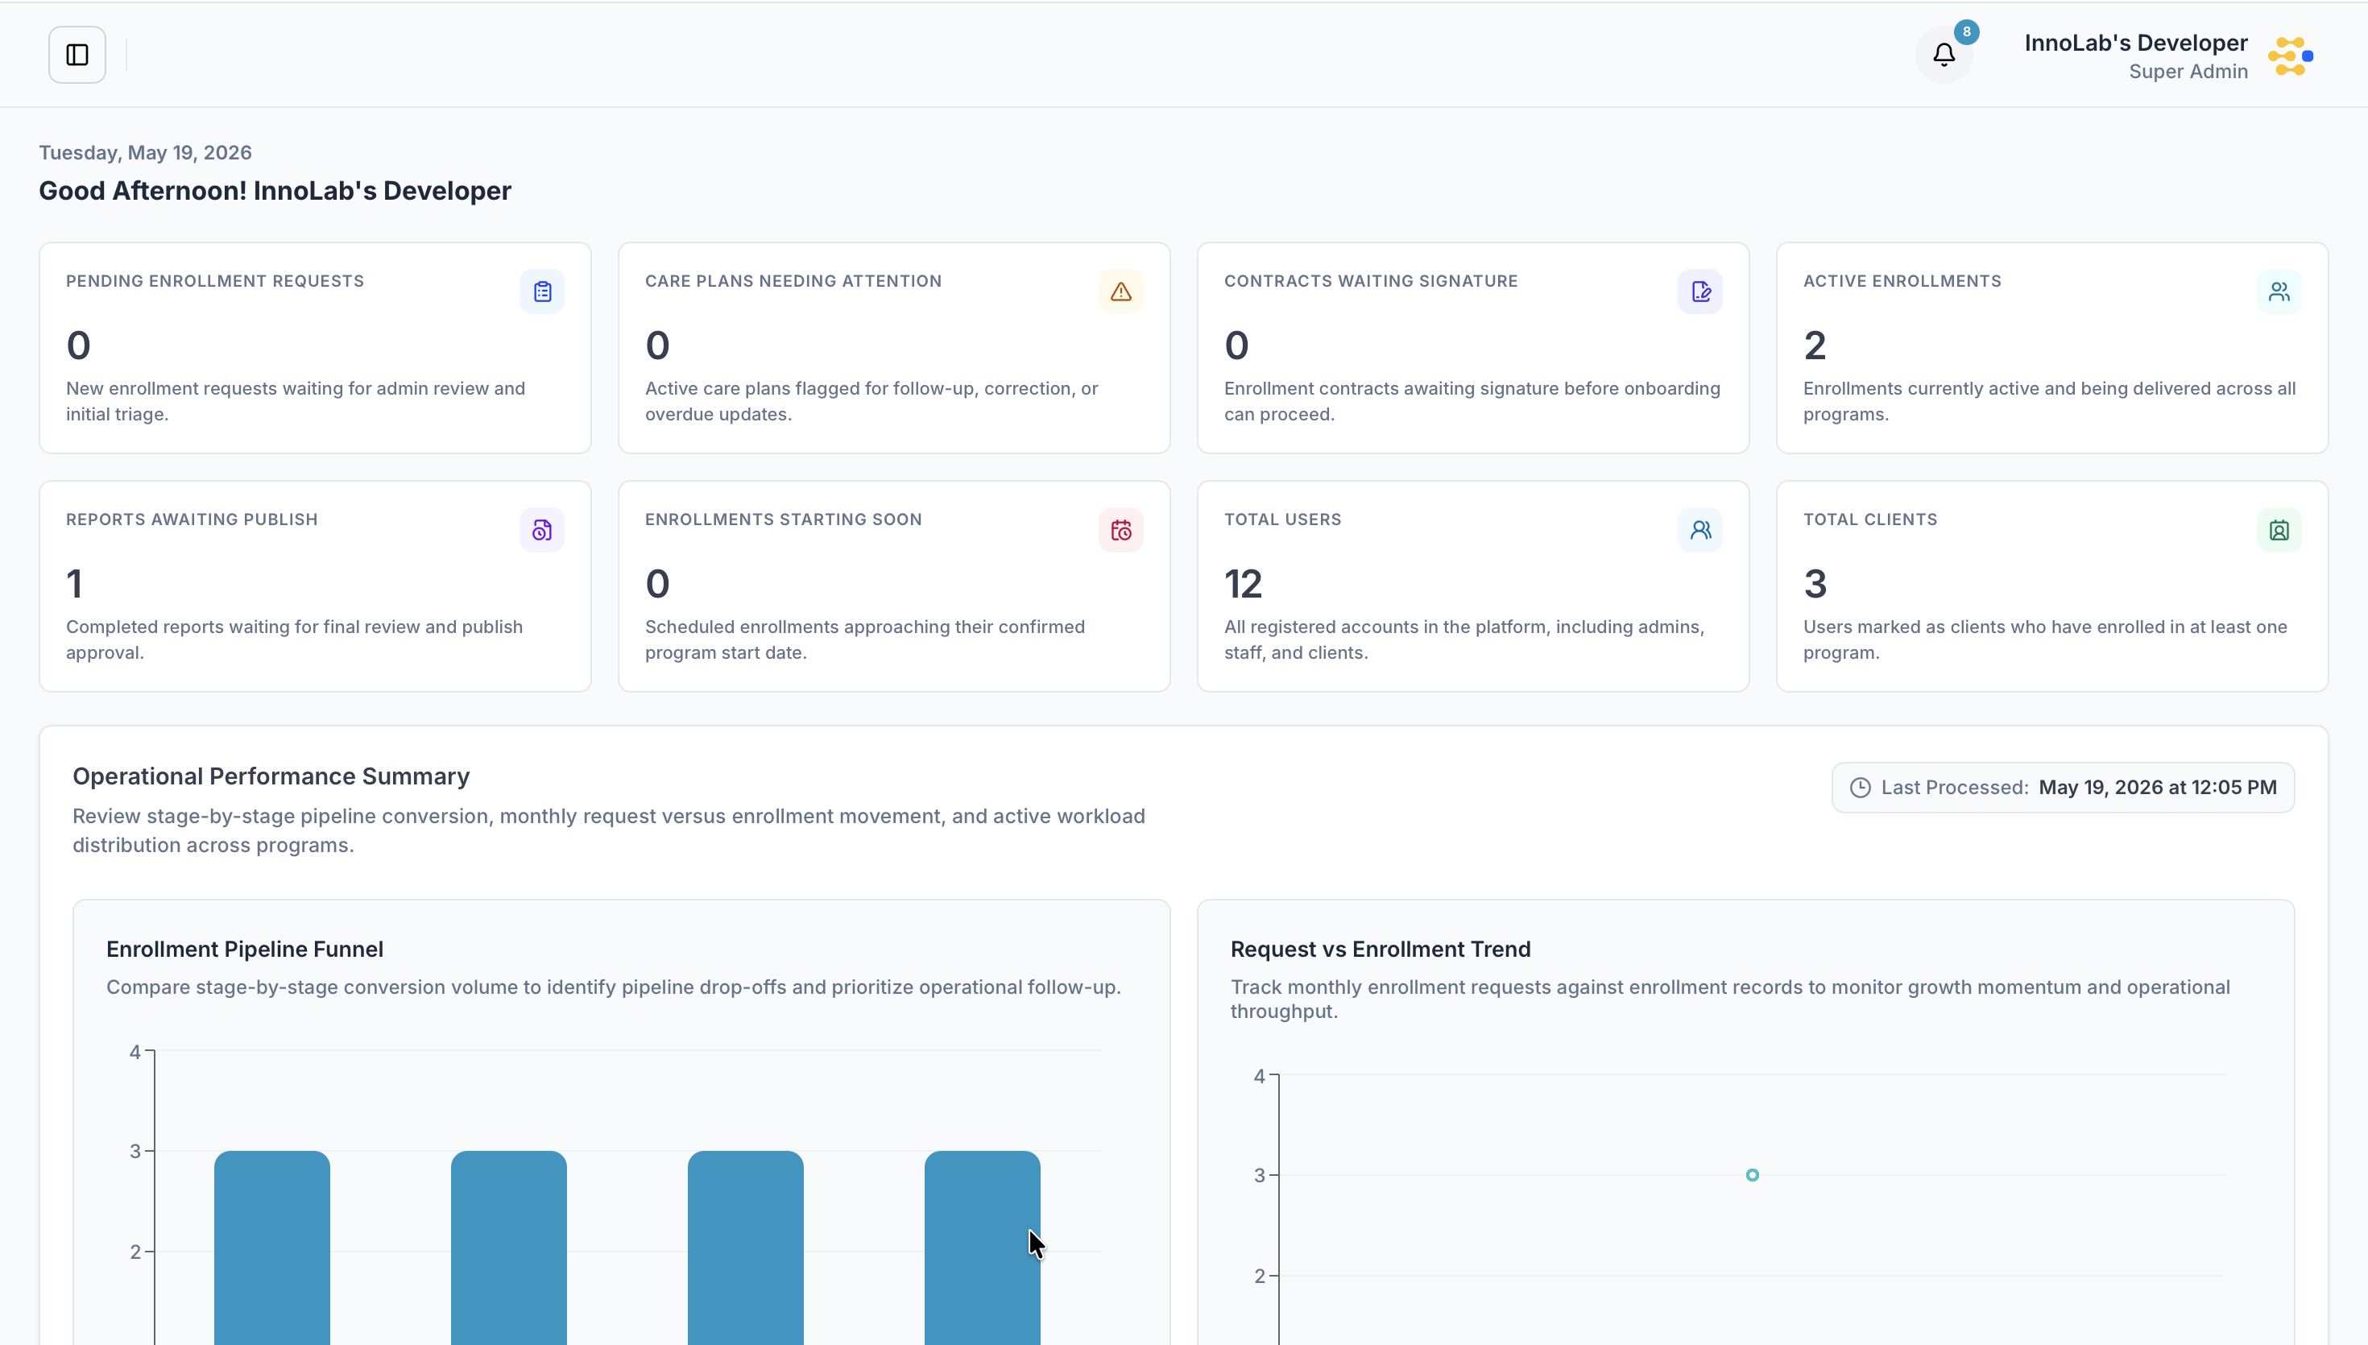Toggle the sidebar panel button

(x=77, y=55)
